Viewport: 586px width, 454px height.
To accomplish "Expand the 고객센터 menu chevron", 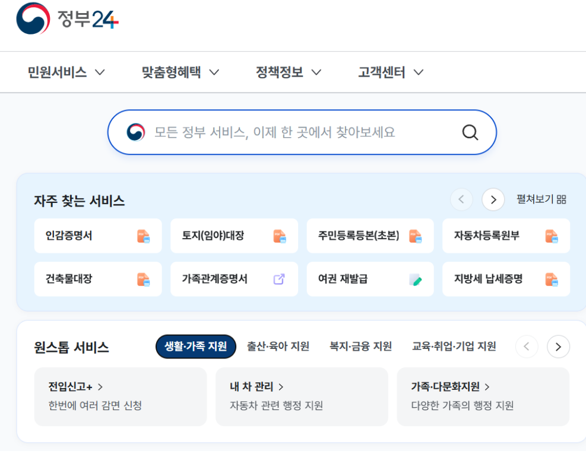I will [x=419, y=72].
